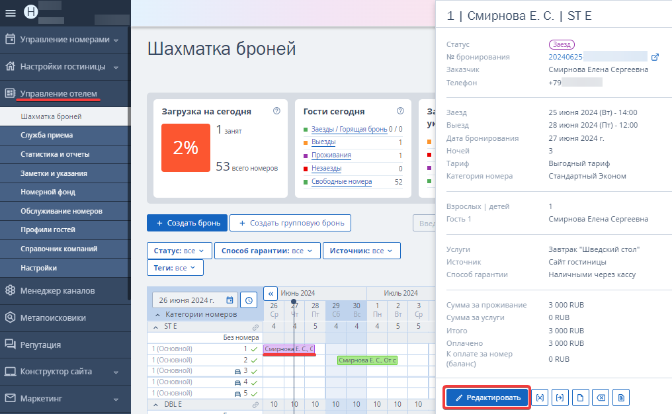
Task: Open the hamburger menu icon
Action: 11,13
